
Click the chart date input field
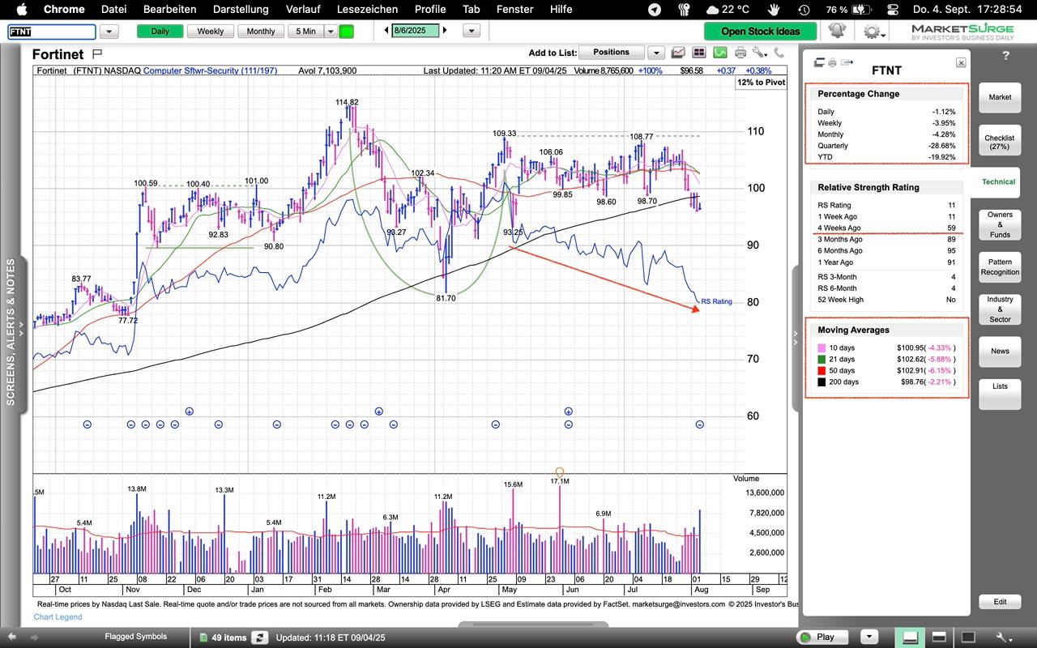(415, 31)
